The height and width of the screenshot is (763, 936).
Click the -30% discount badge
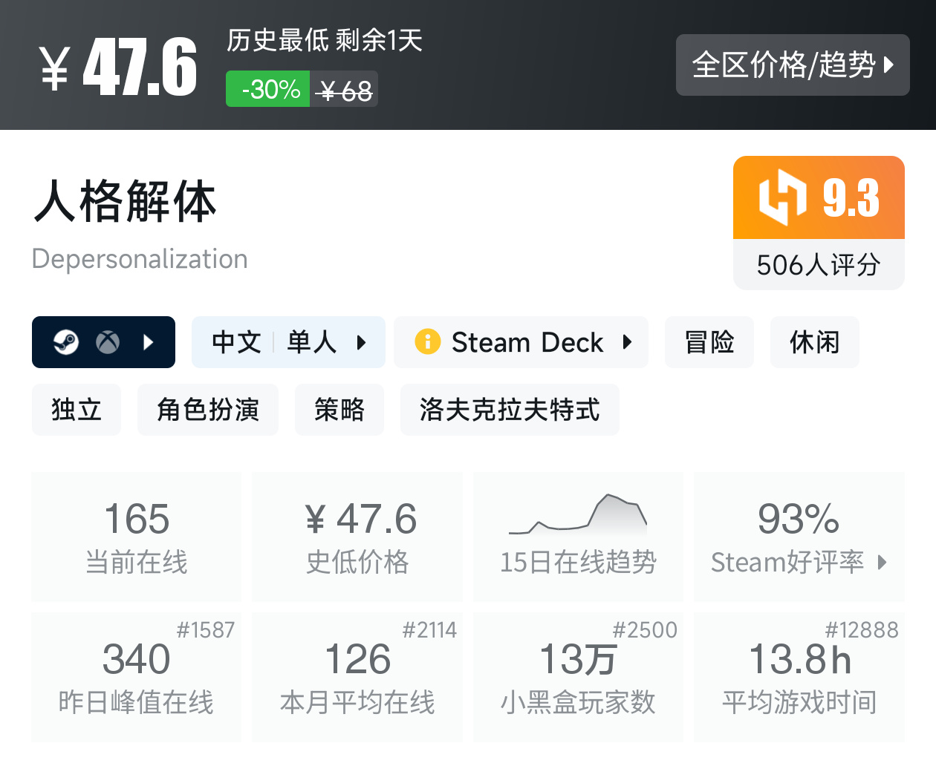click(268, 89)
